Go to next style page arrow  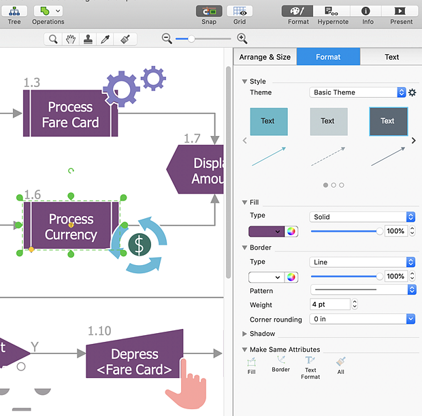click(x=414, y=141)
